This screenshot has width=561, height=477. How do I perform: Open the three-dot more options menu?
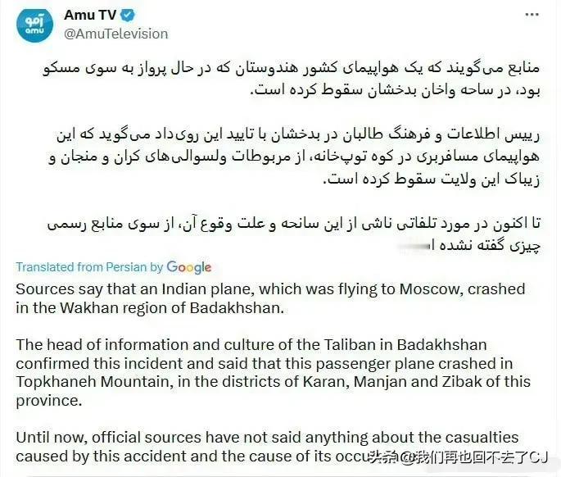coord(532,15)
